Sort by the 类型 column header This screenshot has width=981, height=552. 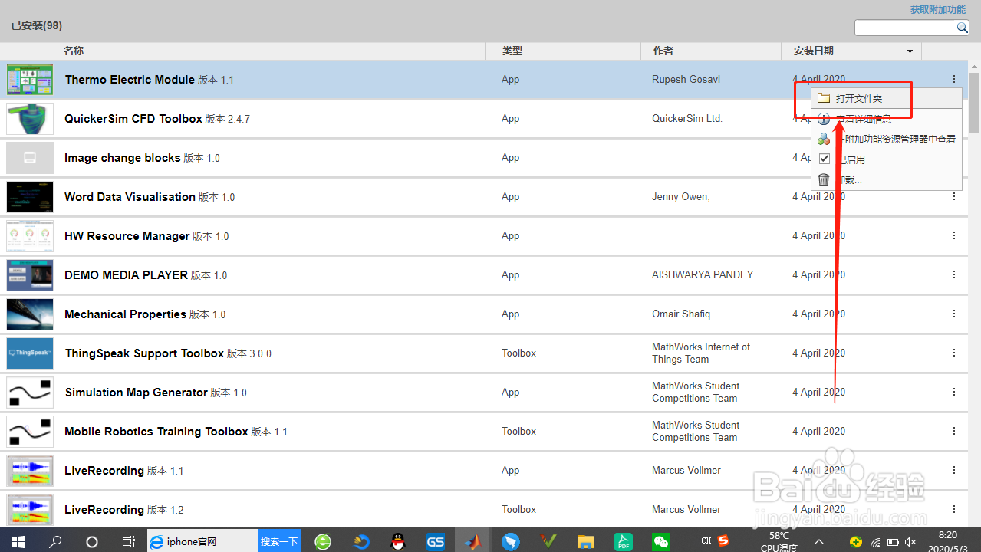(512, 51)
